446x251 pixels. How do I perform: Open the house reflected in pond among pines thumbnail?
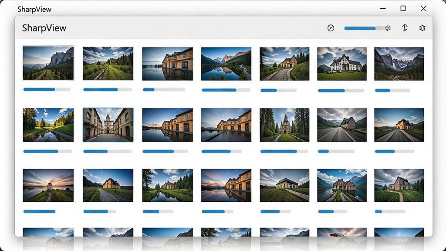[x=168, y=186]
